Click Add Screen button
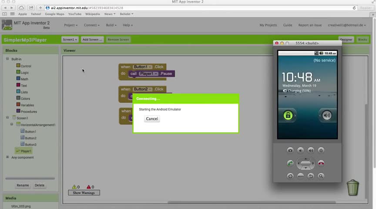Viewport: 376px width, 209px height. 92,40
